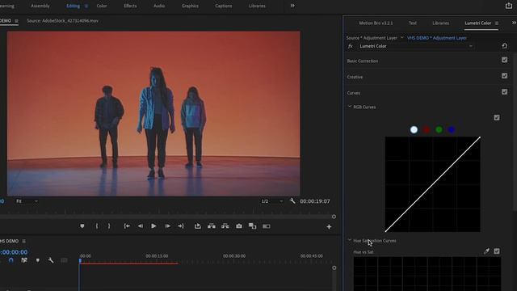Open the Lumetri Color panel menu icon

point(497,23)
